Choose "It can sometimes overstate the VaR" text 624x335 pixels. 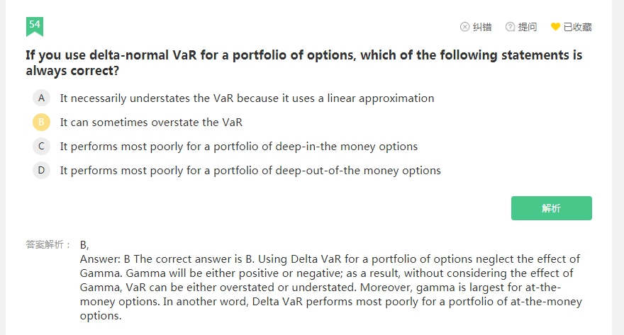click(151, 122)
